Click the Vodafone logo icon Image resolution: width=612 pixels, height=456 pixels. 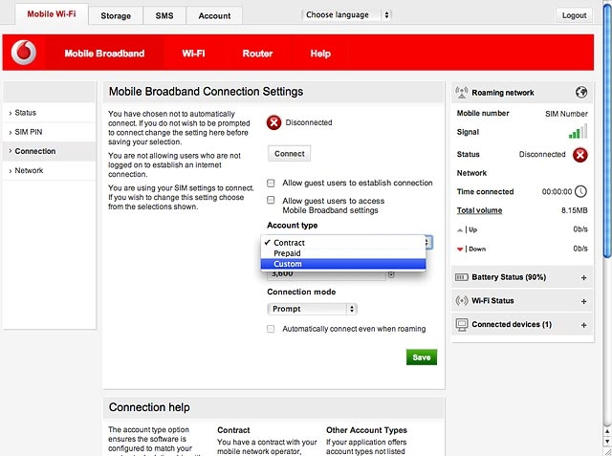(24, 53)
